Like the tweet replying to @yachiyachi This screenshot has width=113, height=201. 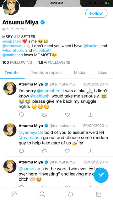point(67,151)
